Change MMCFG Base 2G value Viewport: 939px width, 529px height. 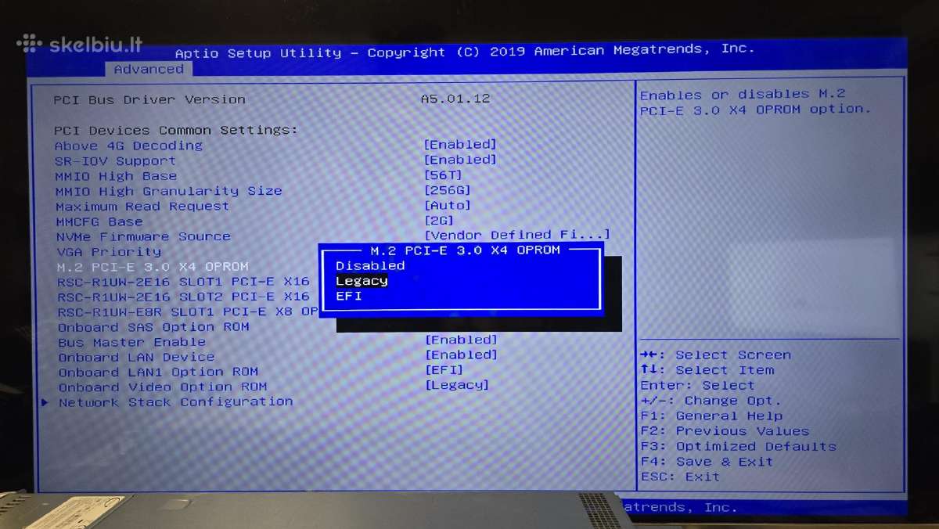click(x=438, y=221)
